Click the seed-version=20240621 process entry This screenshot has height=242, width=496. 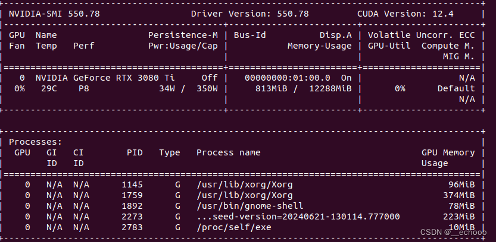pyautogui.click(x=298, y=217)
